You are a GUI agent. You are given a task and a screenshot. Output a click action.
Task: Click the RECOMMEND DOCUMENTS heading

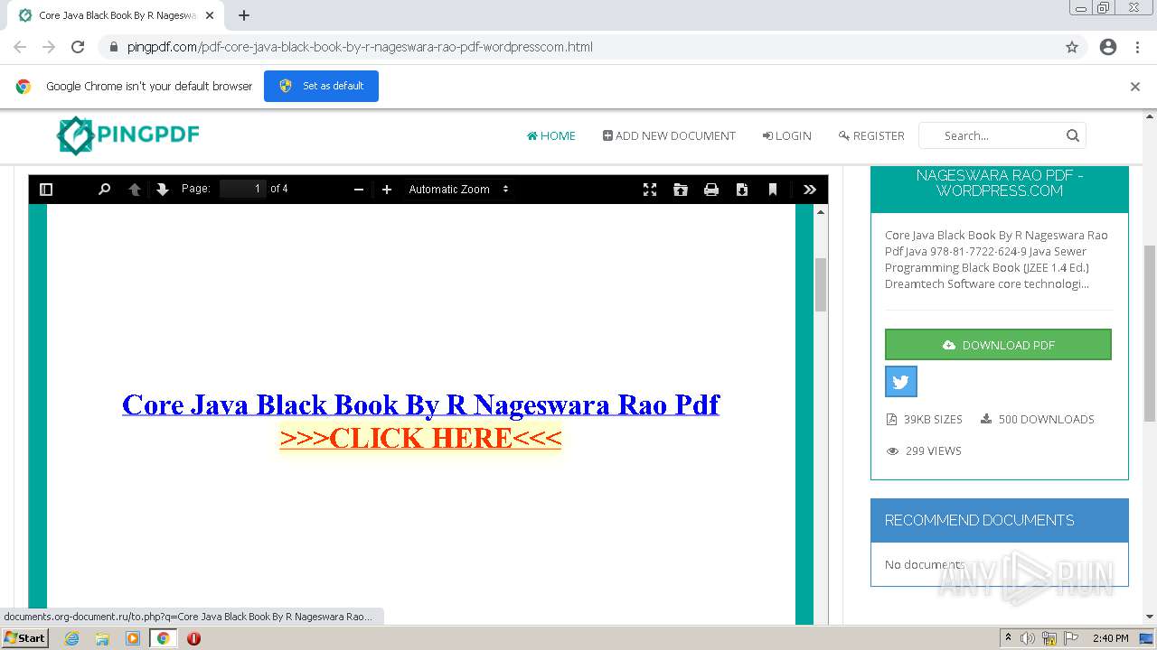click(980, 520)
